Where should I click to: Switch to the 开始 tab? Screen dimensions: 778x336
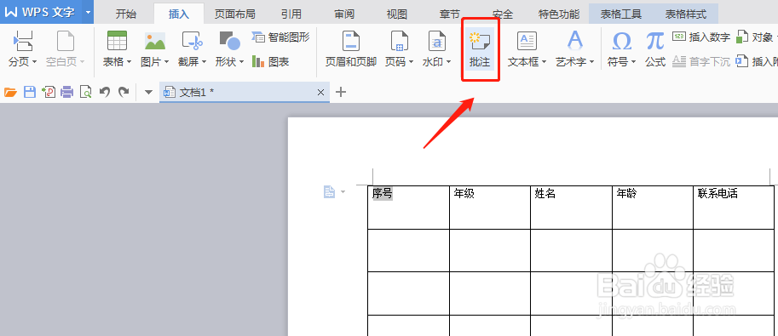[x=126, y=14]
